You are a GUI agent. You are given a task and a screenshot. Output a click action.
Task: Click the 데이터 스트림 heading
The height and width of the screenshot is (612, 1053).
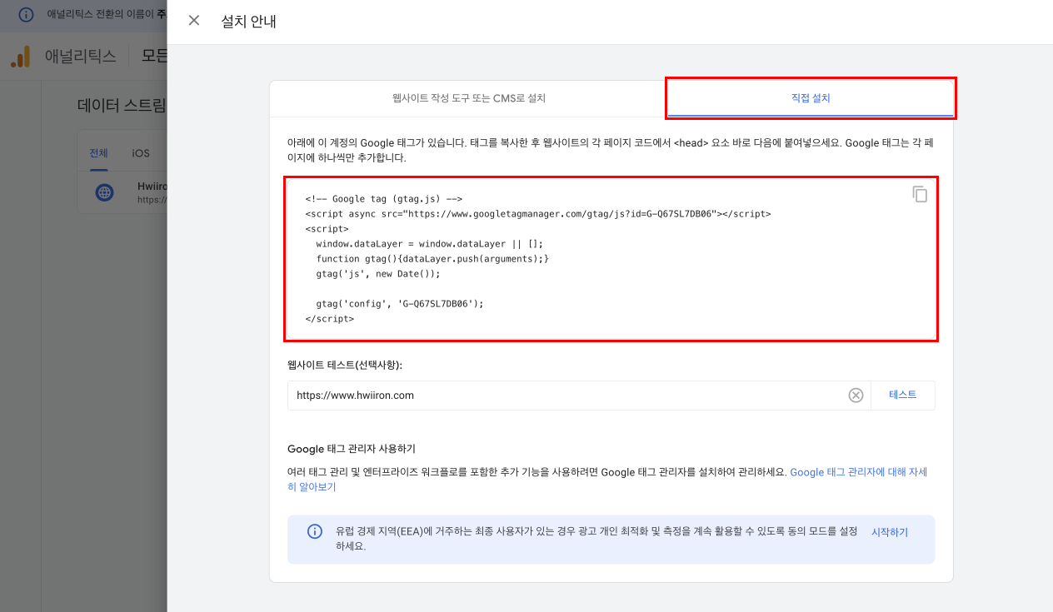[x=122, y=105]
